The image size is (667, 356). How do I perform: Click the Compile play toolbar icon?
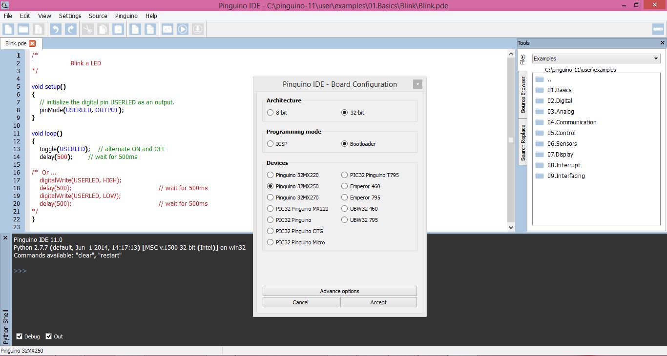[x=183, y=29]
